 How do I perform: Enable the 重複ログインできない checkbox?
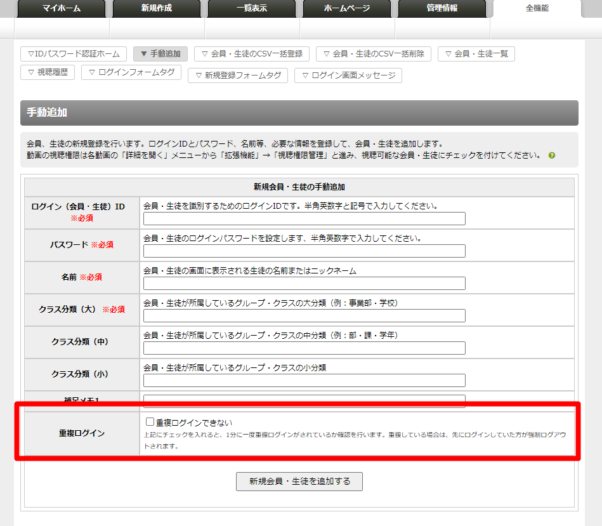(x=150, y=422)
